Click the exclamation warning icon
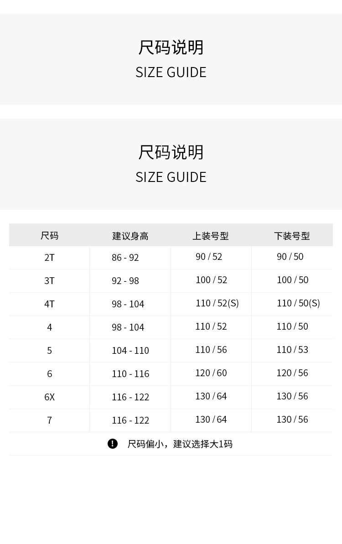The height and width of the screenshot is (544, 342). [x=113, y=444]
